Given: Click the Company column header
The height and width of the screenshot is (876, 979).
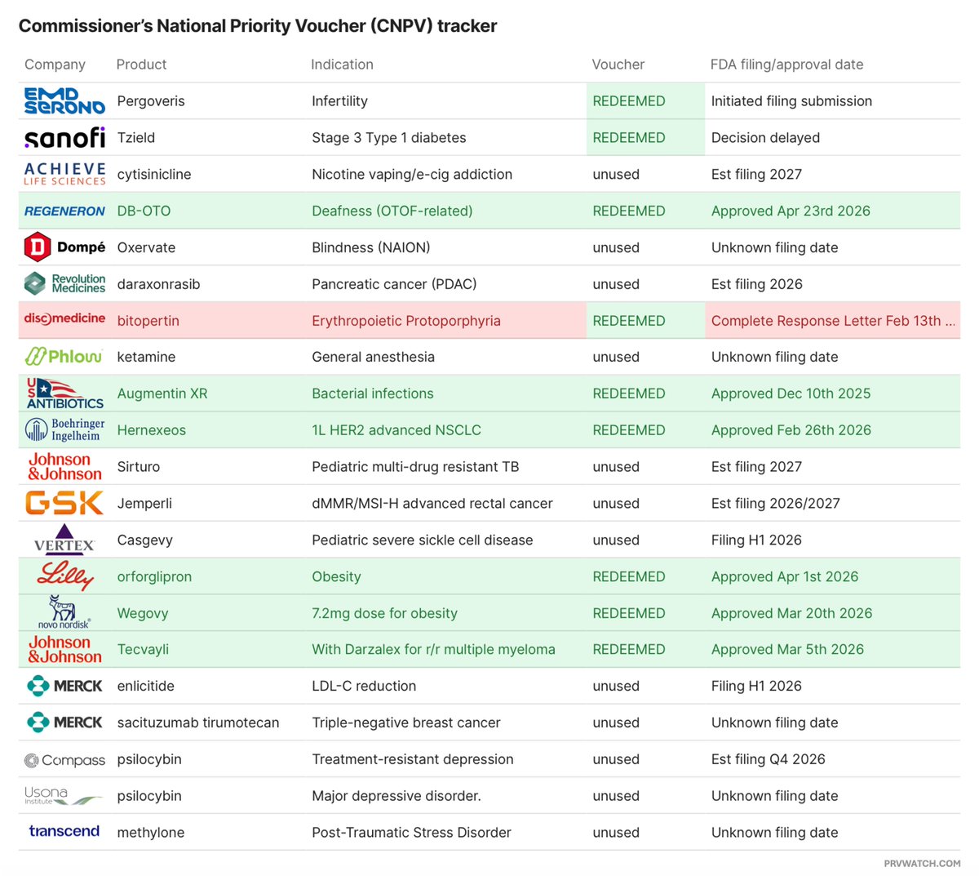Looking at the screenshot, I should click(x=55, y=64).
